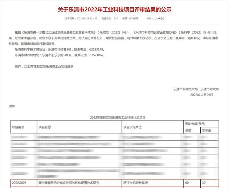Set font size to 大 (large)
Image resolution: width=229 pixels, height=188 pixels.
[x=156, y=19]
